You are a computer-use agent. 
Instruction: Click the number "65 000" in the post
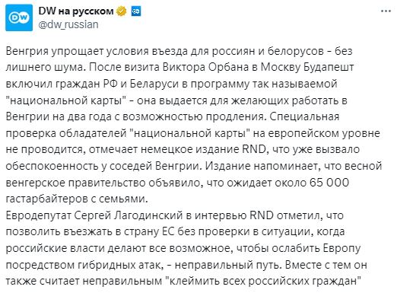(x=329, y=183)
